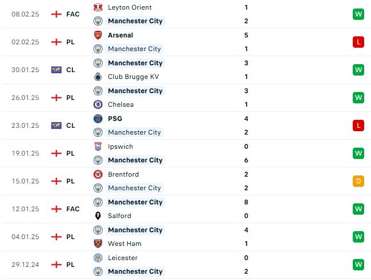Click the Ipswich club crest

(x=98, y=147)
